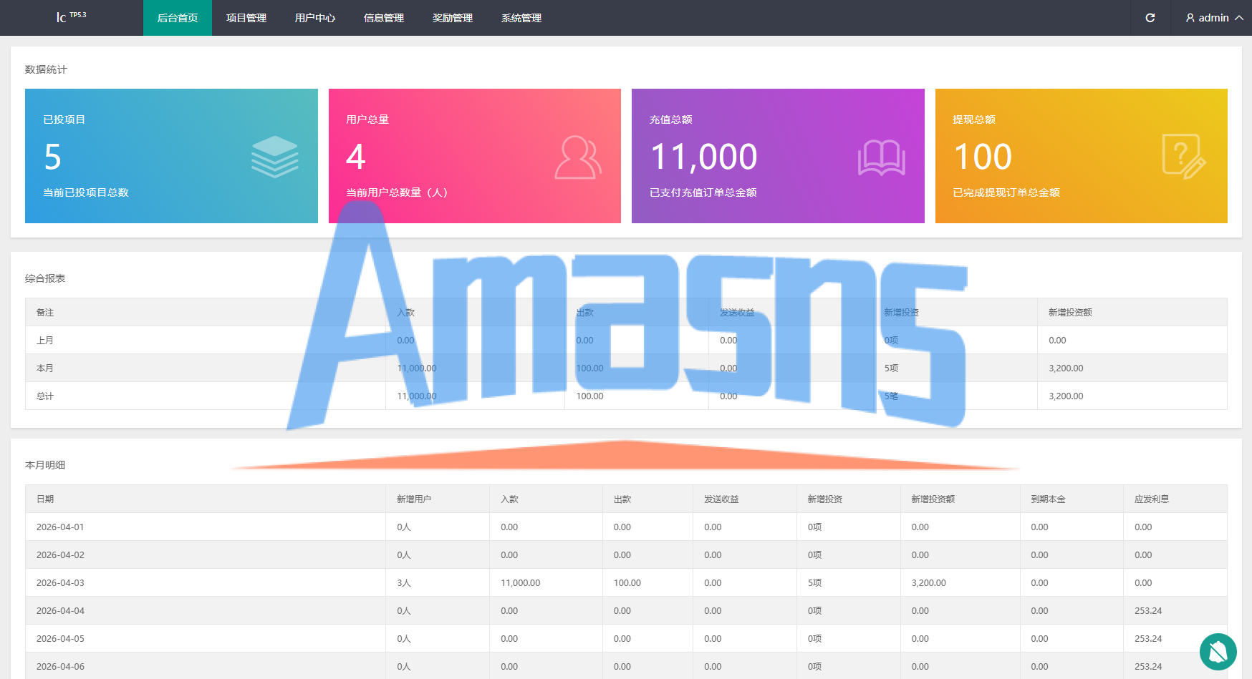Image resolution: width=1252 pixels, height=679 pixels.
Task: Click the 11,000.00 cell in 2026-04-03 row
Action: click(521, 583)
